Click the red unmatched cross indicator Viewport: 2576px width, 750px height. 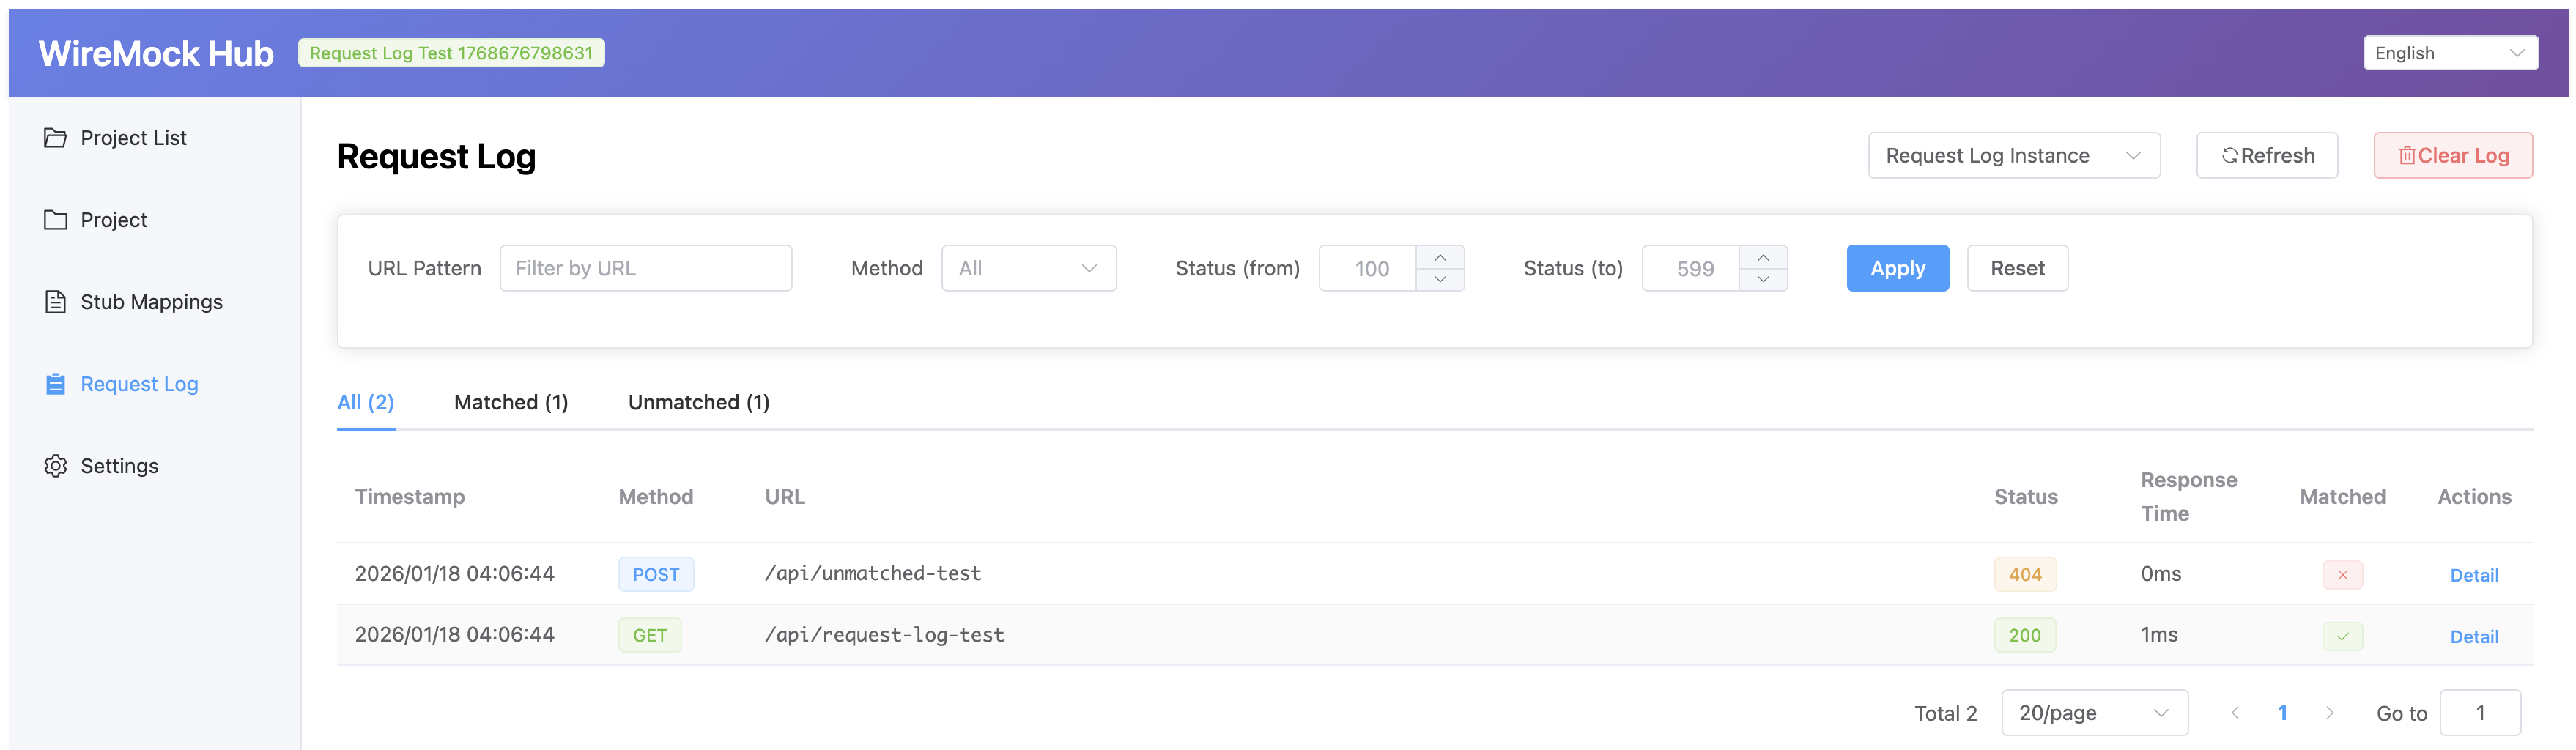tap(2342, 574)
